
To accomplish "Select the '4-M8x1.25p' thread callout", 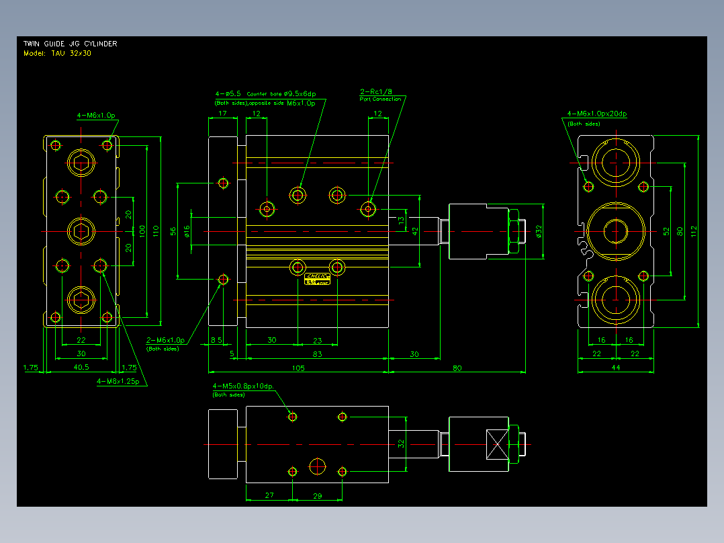I will pyautogui.click(x=118, y=381).
